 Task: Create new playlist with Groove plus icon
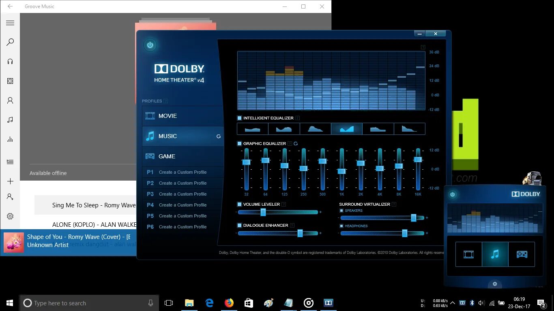(10, 181)
